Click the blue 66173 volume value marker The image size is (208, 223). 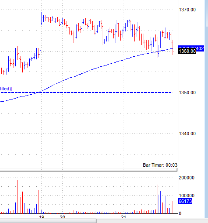(185, 201)
